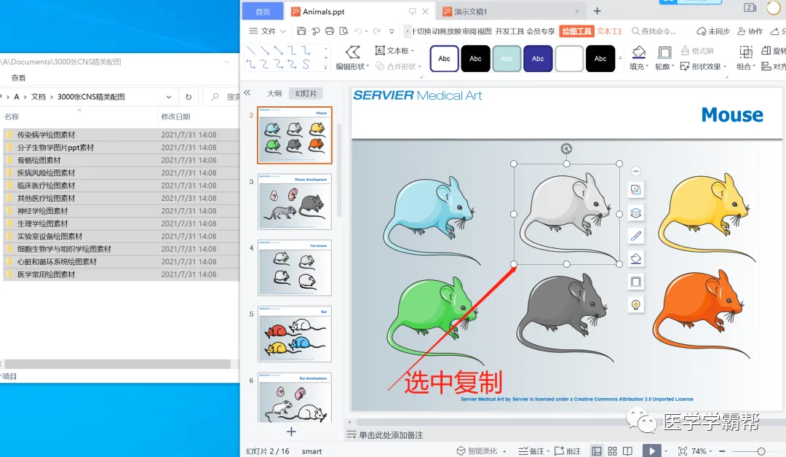The height and width of the screenshot is (457, 786).
Task: Click the rotation handle above selected mouse
Action: coord(566,148)
